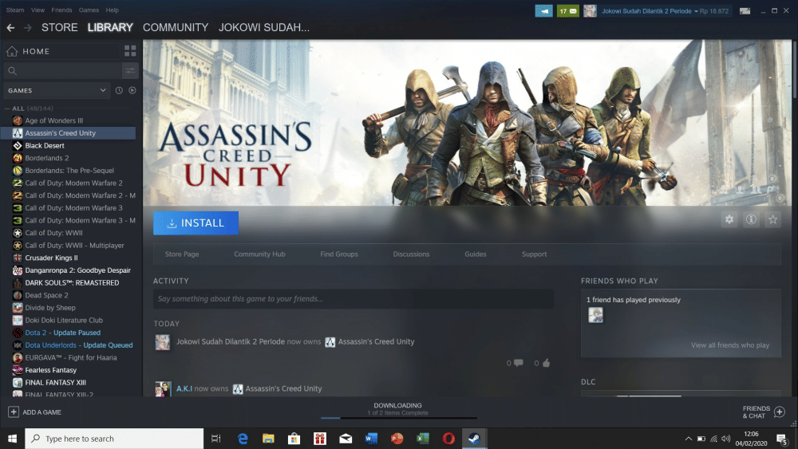Viewport: 798px width, 449px height.
Task: Open the Friends menu
Action: point(61,10)
